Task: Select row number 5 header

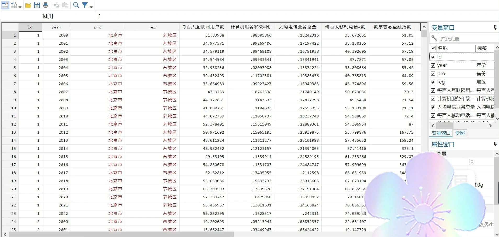Action: 10,68
